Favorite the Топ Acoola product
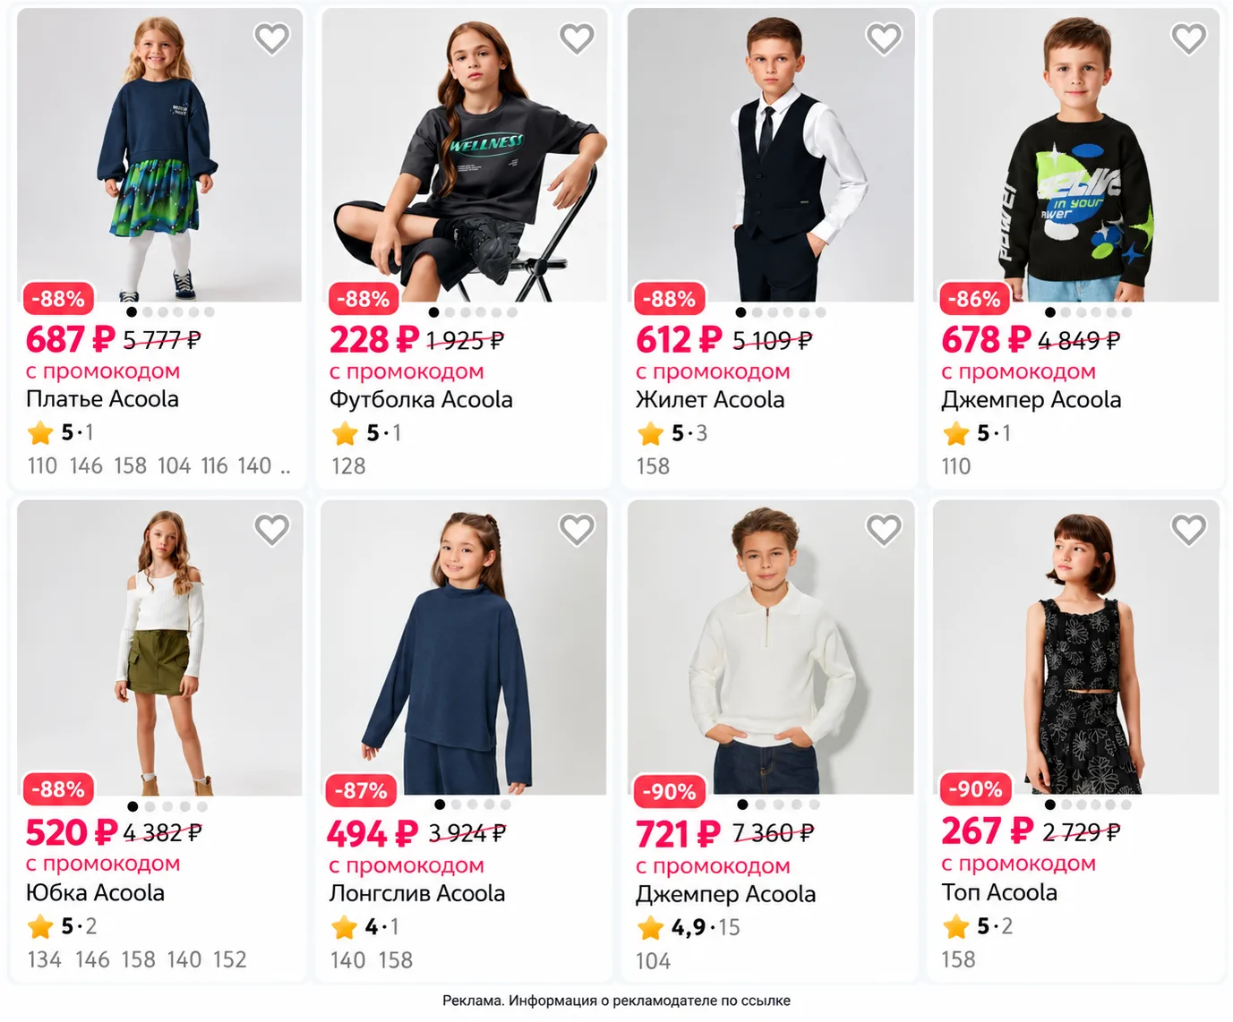The width and height of the screenshot is (1233, 1022). coord(1189,530)
